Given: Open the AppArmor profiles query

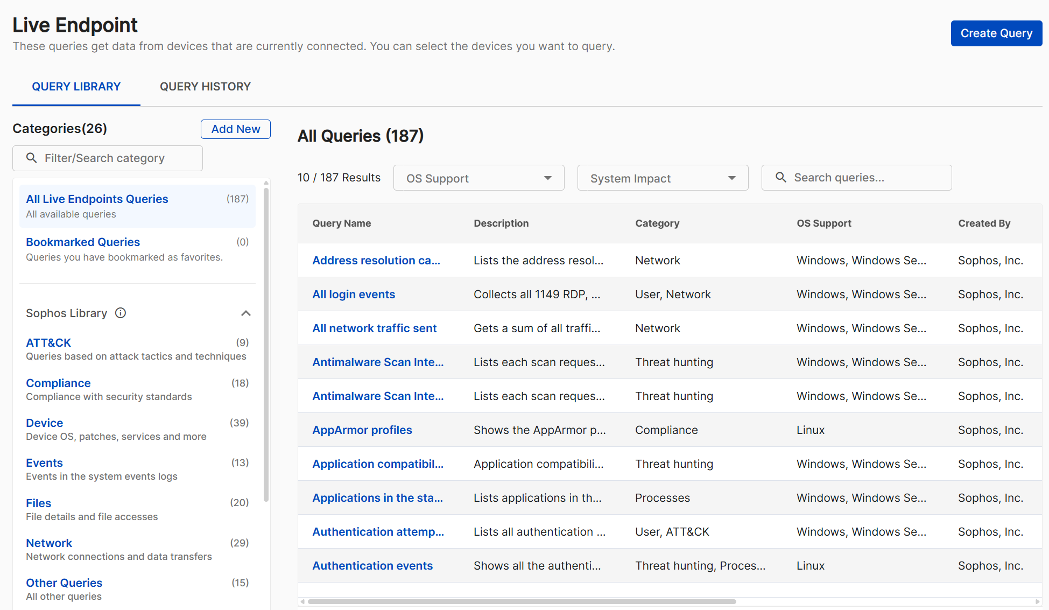Looking at the screenshot, I should [362, 430].
